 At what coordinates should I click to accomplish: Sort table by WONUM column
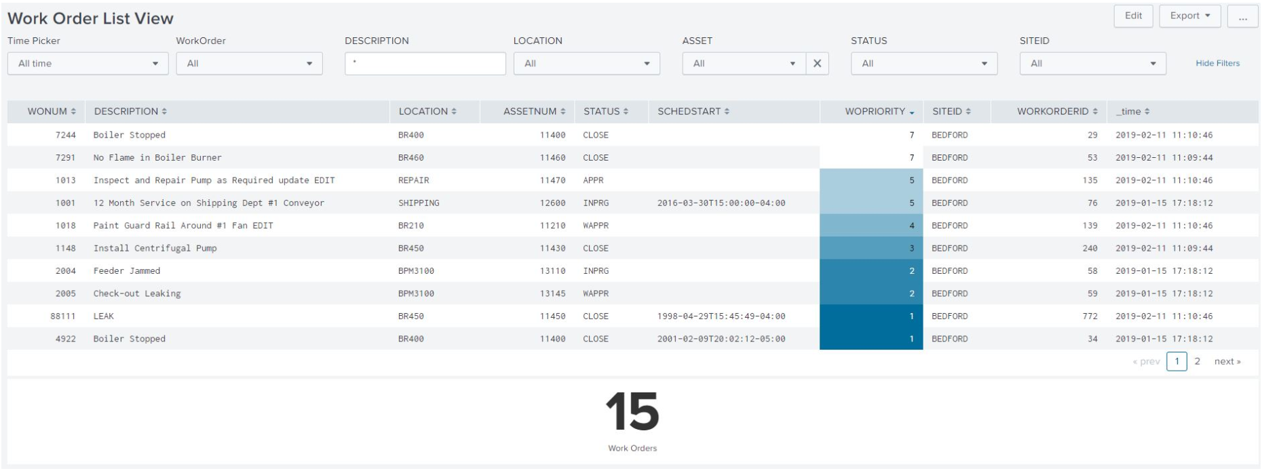(52, 111)
